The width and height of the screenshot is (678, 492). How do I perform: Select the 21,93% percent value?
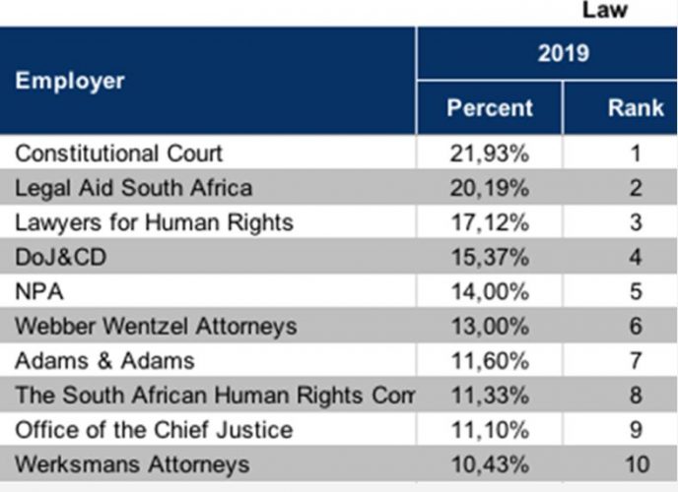tap(489, 154)
